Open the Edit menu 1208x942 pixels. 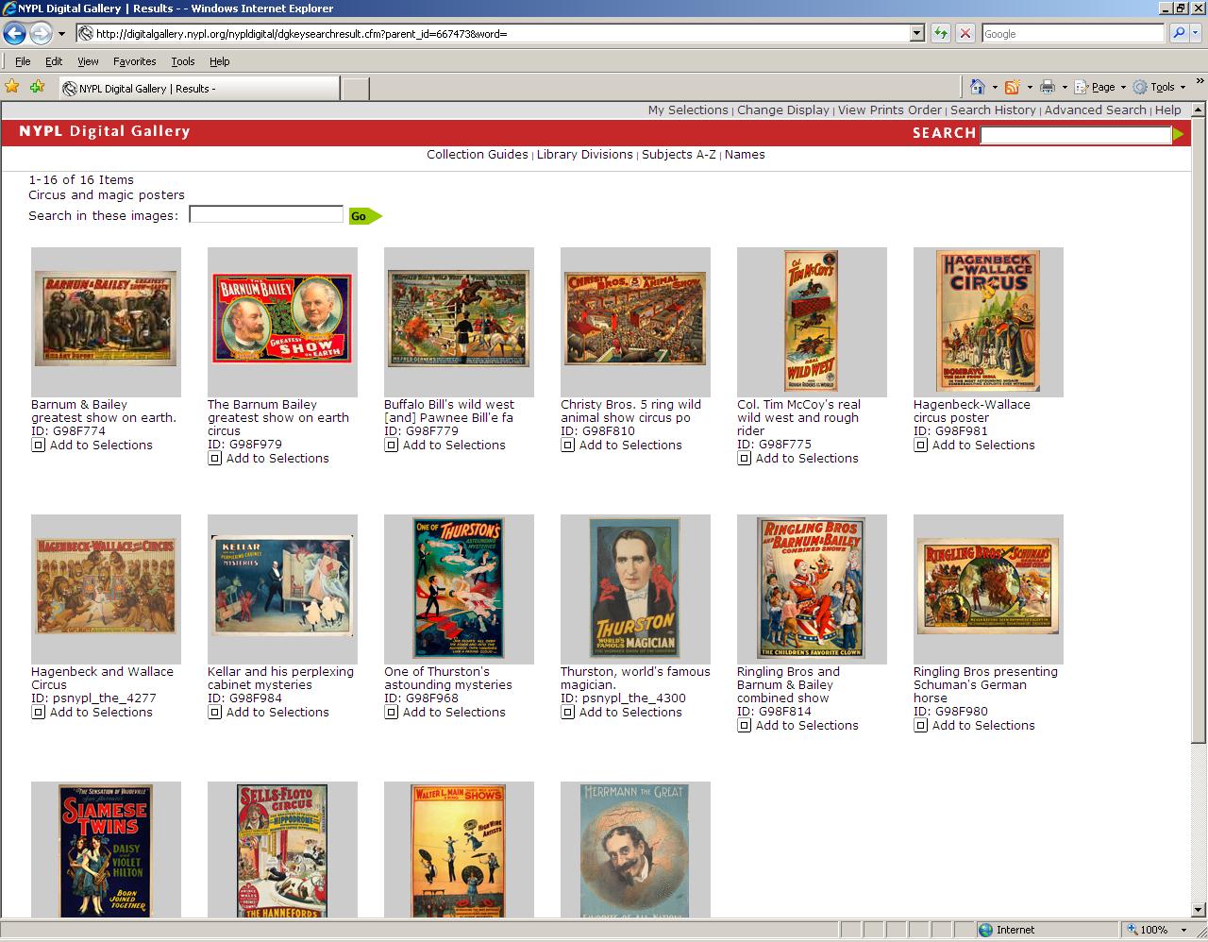tap(54, 61)
